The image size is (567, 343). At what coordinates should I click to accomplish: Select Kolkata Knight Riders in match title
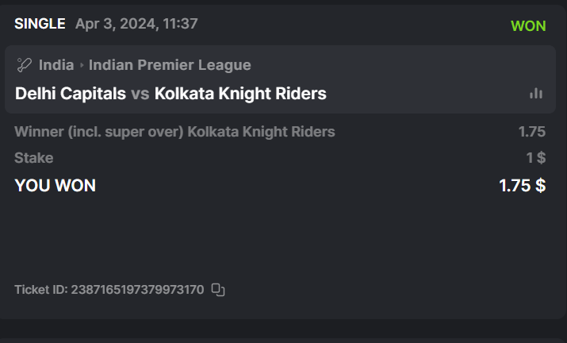pos(240,94)
